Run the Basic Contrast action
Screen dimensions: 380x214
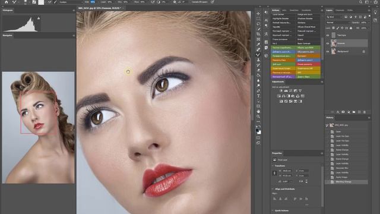[x=308, y=43]
